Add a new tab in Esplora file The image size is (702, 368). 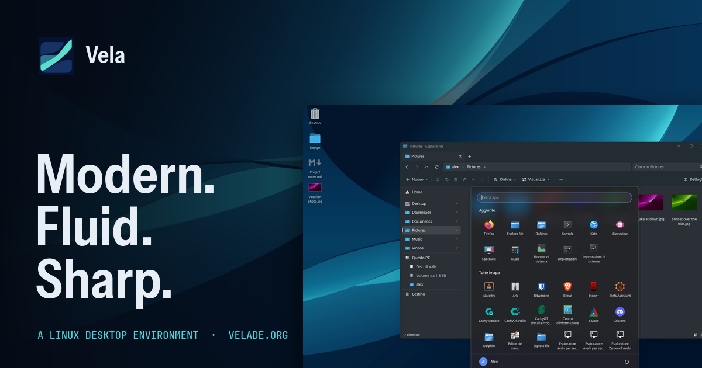pos(469,157)
